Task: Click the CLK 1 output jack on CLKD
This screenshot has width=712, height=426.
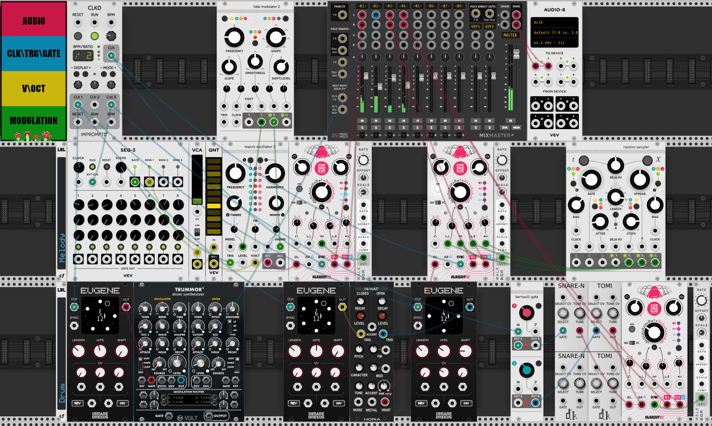Action: [x=78, y=105]
